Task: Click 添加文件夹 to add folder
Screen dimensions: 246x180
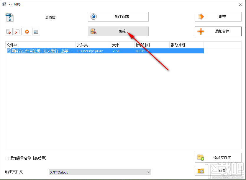Action: tap(218, 158)
